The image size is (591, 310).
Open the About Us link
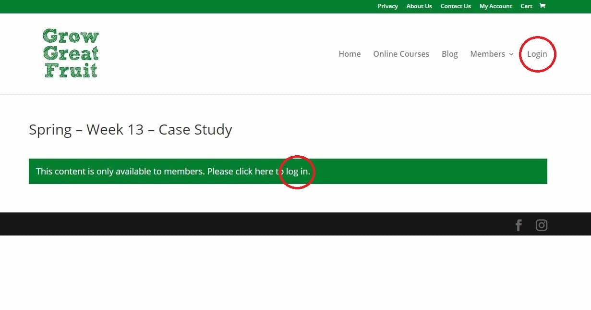[x=419, y=6]
